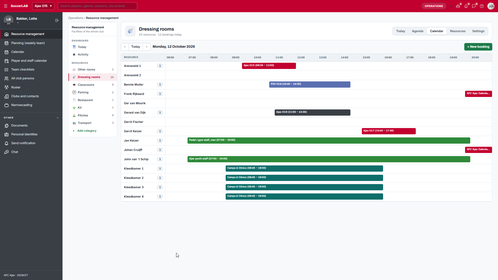Go to previous day arrow
Screen dimensions: 498x280
[x=125, y=47]
